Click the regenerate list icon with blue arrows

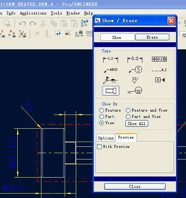coord(84,23)
